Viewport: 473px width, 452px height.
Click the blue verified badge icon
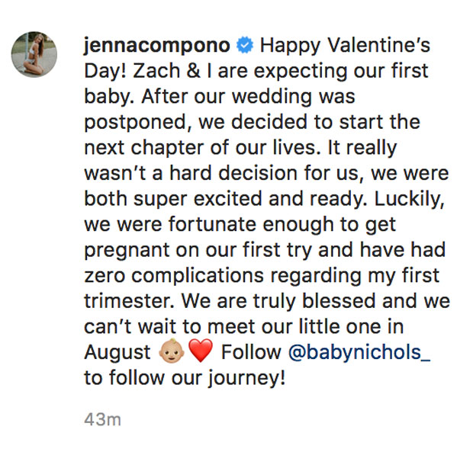[x=243, y=45]
